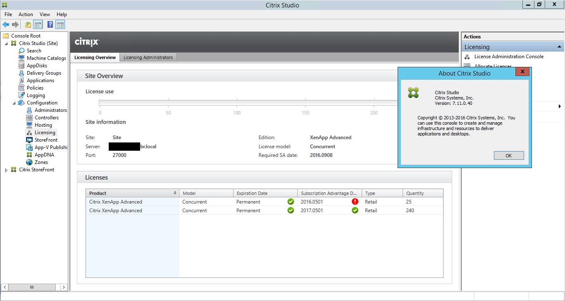565x301 pixels.
Task: Select the Licensing tree item
Action: click(x=45, y=133)
